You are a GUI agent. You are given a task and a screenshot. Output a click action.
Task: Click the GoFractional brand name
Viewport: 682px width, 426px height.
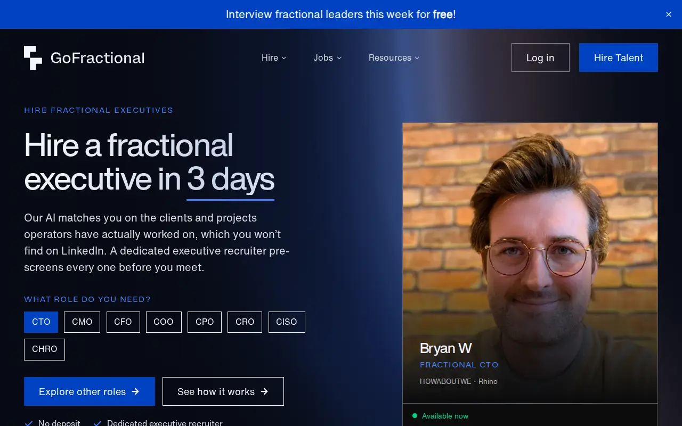pyautogui.click(x=98, y=58)
